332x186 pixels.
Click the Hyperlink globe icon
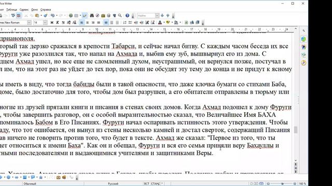[71, 16]
